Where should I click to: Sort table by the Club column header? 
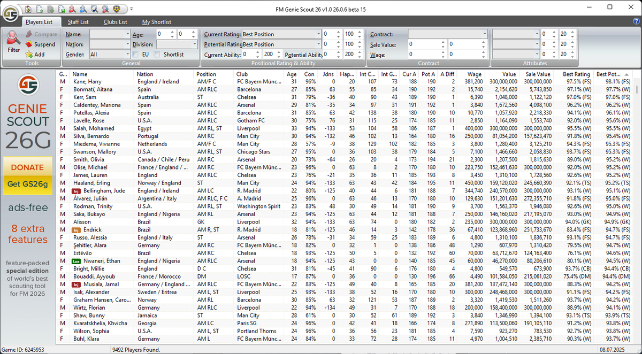click(x=259, y=74)
